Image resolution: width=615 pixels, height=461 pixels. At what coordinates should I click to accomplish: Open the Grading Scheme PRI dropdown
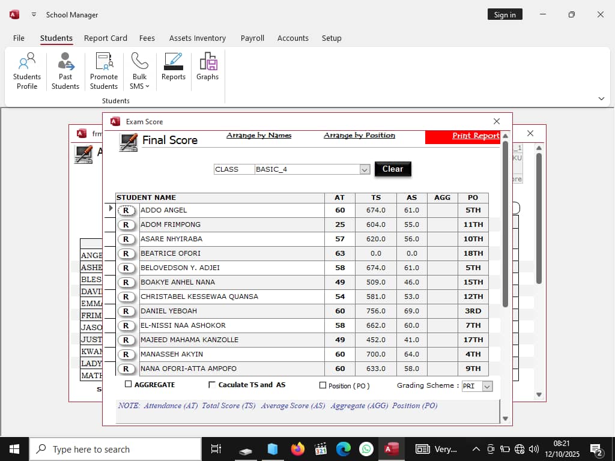click(487, 387)
